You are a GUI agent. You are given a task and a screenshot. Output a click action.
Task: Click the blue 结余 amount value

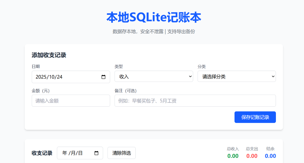[270, 156]
